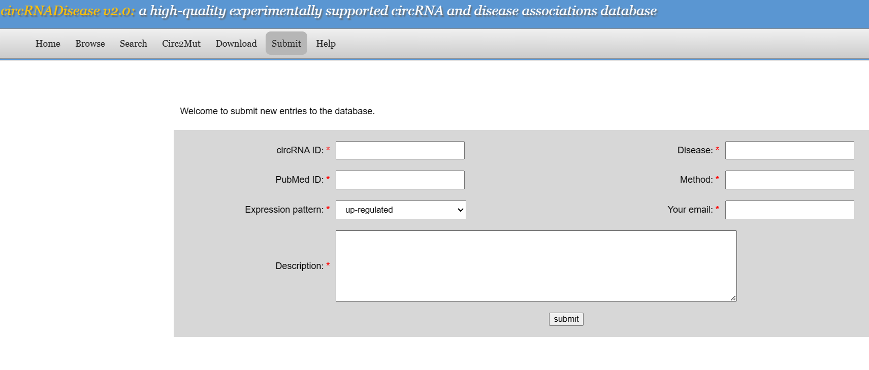
Task: Grab the Description box resize handle
Action: pyautogui.click(x=733, y=298)
